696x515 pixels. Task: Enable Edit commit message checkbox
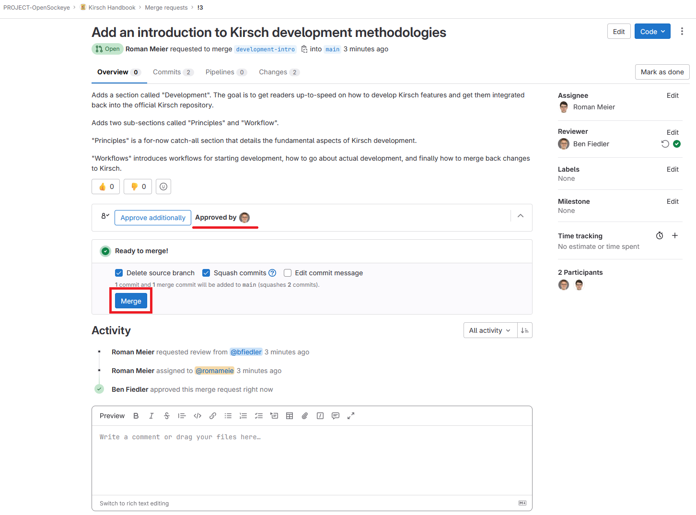(x=288, y=273)
